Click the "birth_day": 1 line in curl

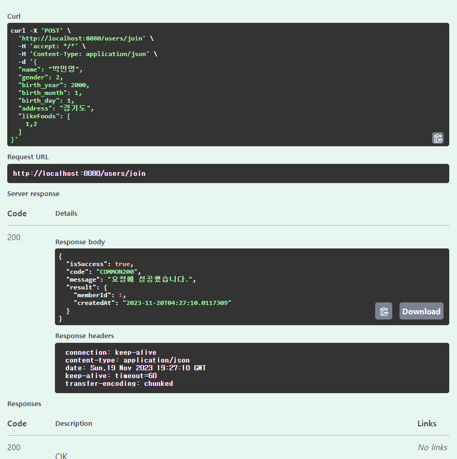pyautogui.click(x=46, y=101)
